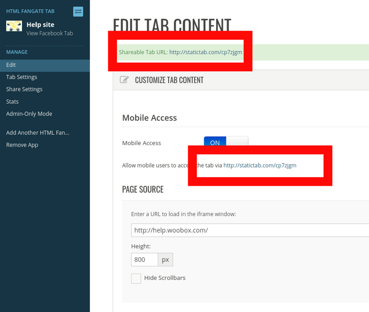Select Edit in the Manage menu
This screenshot has width=369, height=312.
coord(11,65)
